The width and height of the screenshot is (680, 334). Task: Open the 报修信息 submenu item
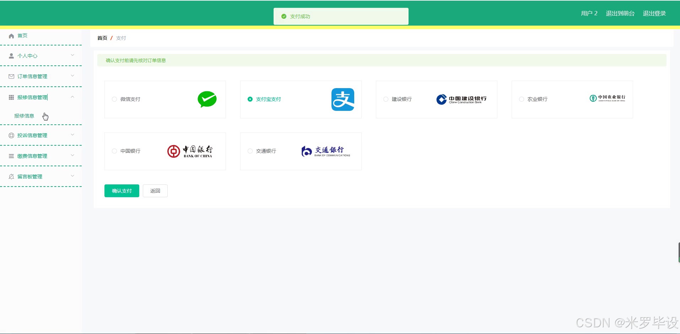(24, 116)
